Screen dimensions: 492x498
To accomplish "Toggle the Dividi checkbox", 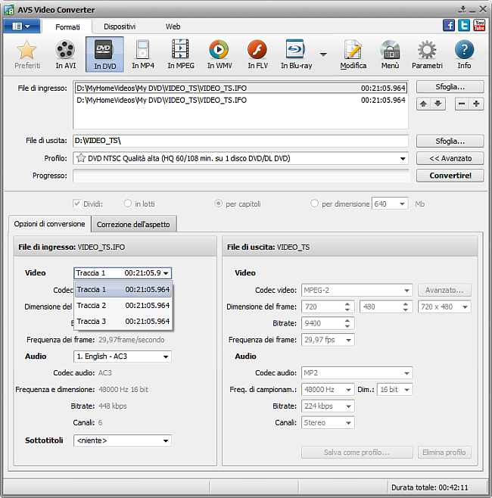I will [76, 204].
